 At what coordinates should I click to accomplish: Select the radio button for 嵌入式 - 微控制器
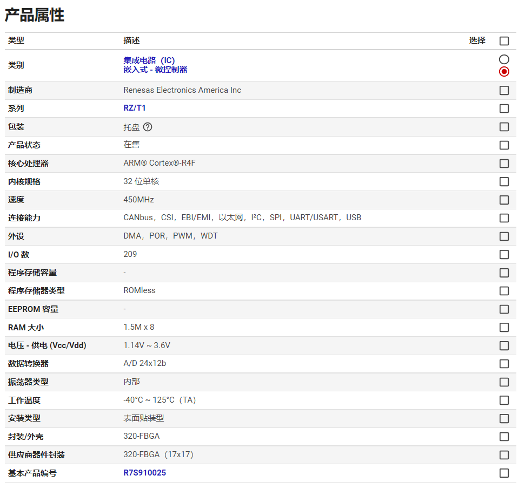coord(504,72)
